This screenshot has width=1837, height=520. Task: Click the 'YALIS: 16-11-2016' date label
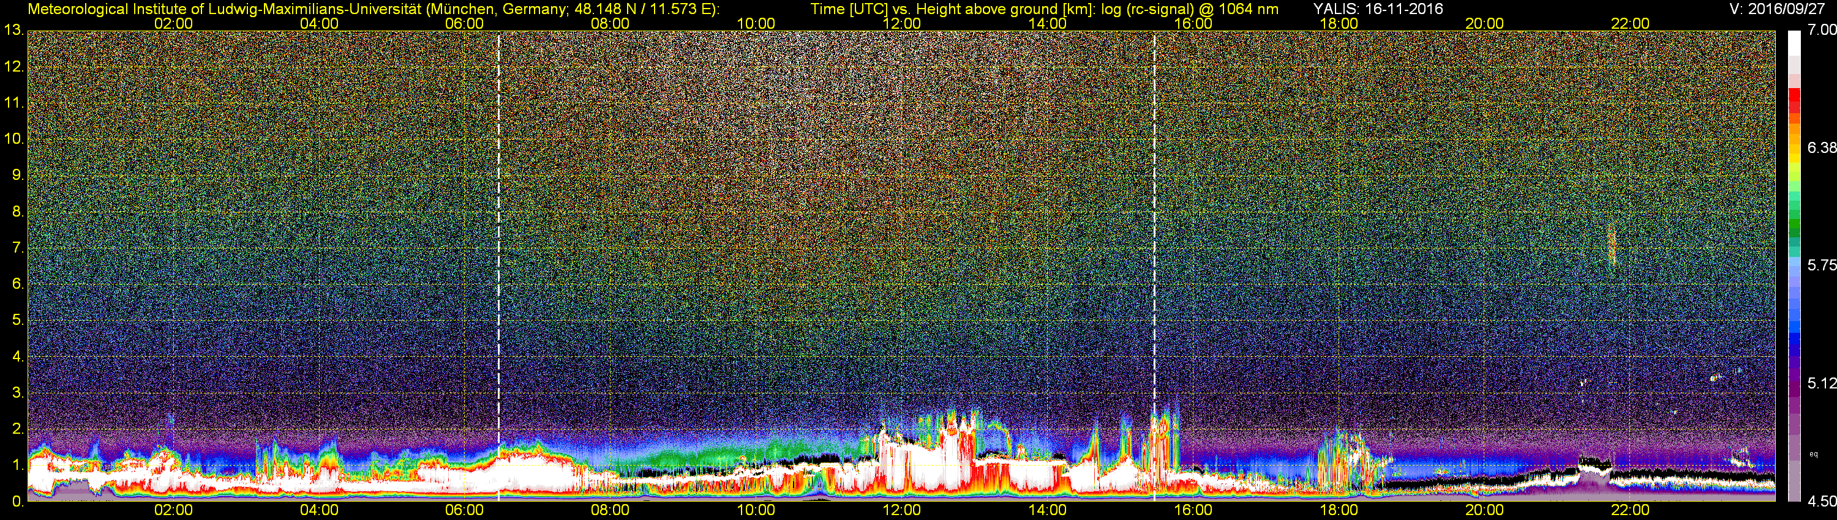[x=1378, y=9]
